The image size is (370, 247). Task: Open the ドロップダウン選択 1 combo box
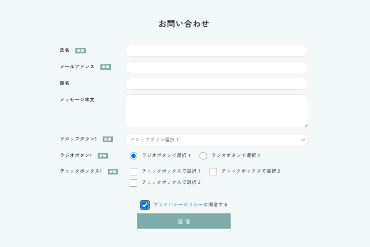(213, 140)
